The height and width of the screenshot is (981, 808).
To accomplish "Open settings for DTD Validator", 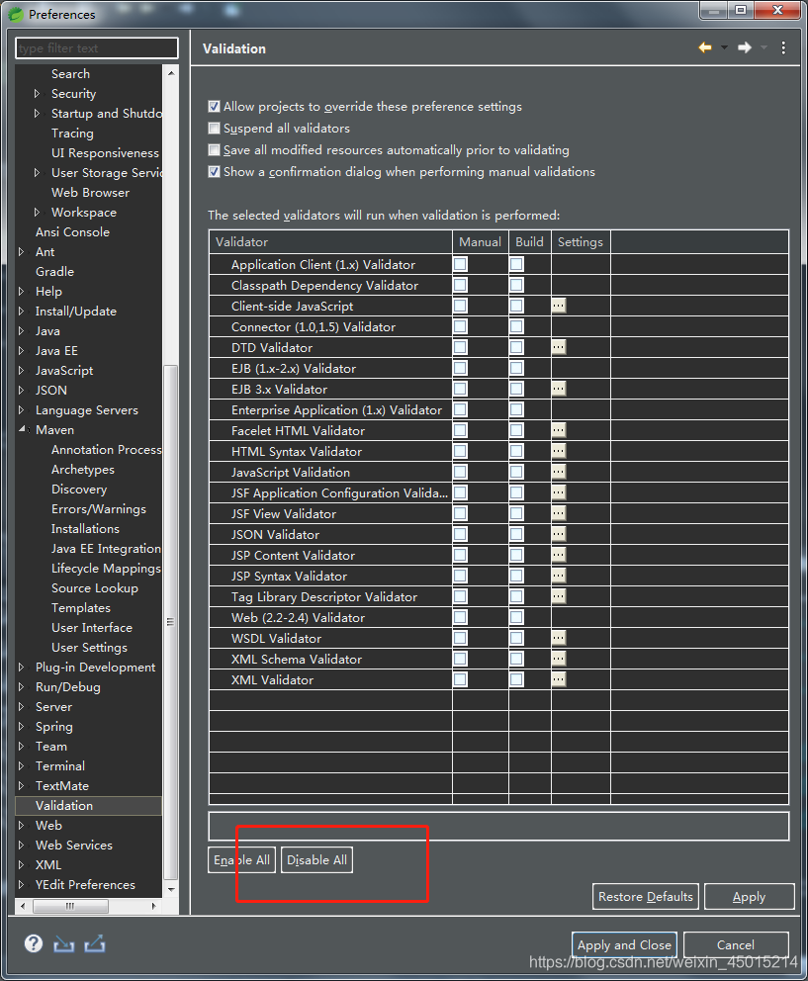I will pos(559,347).
